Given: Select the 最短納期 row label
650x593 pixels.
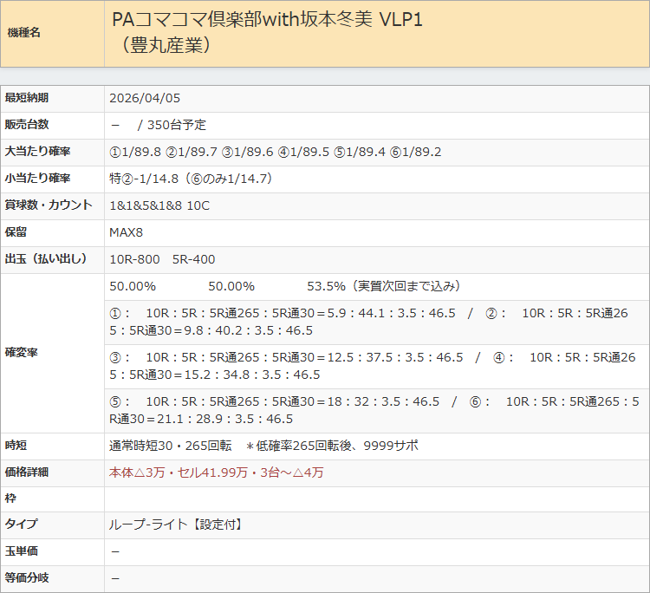Looking at the screenshot, I should 27,98.
